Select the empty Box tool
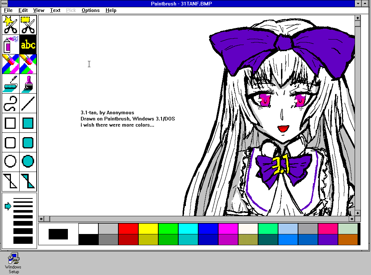371x275 pixels. point(11,123)
